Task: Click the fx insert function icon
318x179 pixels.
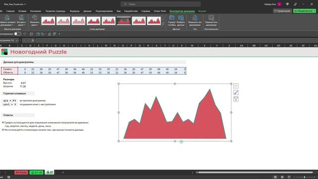Action: point(33,40)
